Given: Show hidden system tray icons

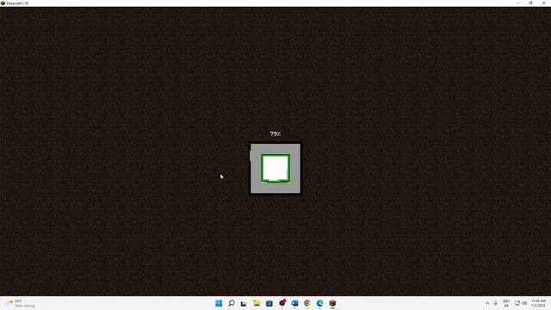Looking at the screenshot, I should point(487,303).
